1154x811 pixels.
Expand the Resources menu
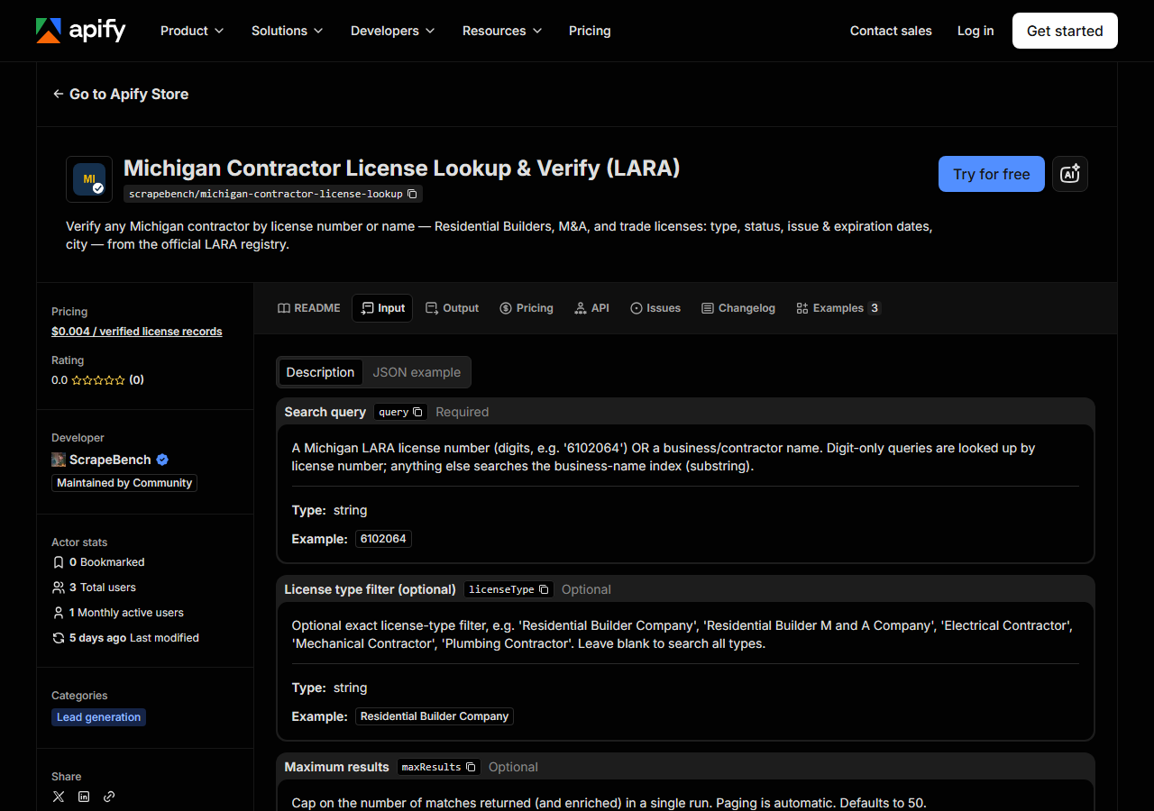(x=503, y=31)
